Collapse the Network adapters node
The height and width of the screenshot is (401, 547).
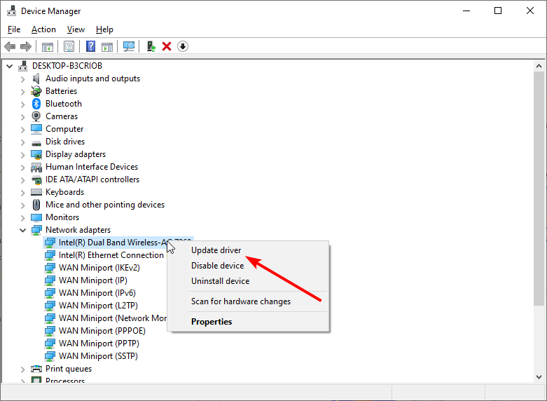22,230
